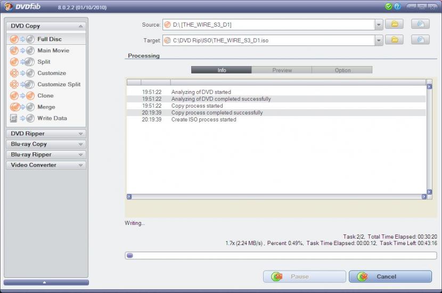Select log row 'Analyzing of DVD started'
The image size is (442, 293).
276,92
